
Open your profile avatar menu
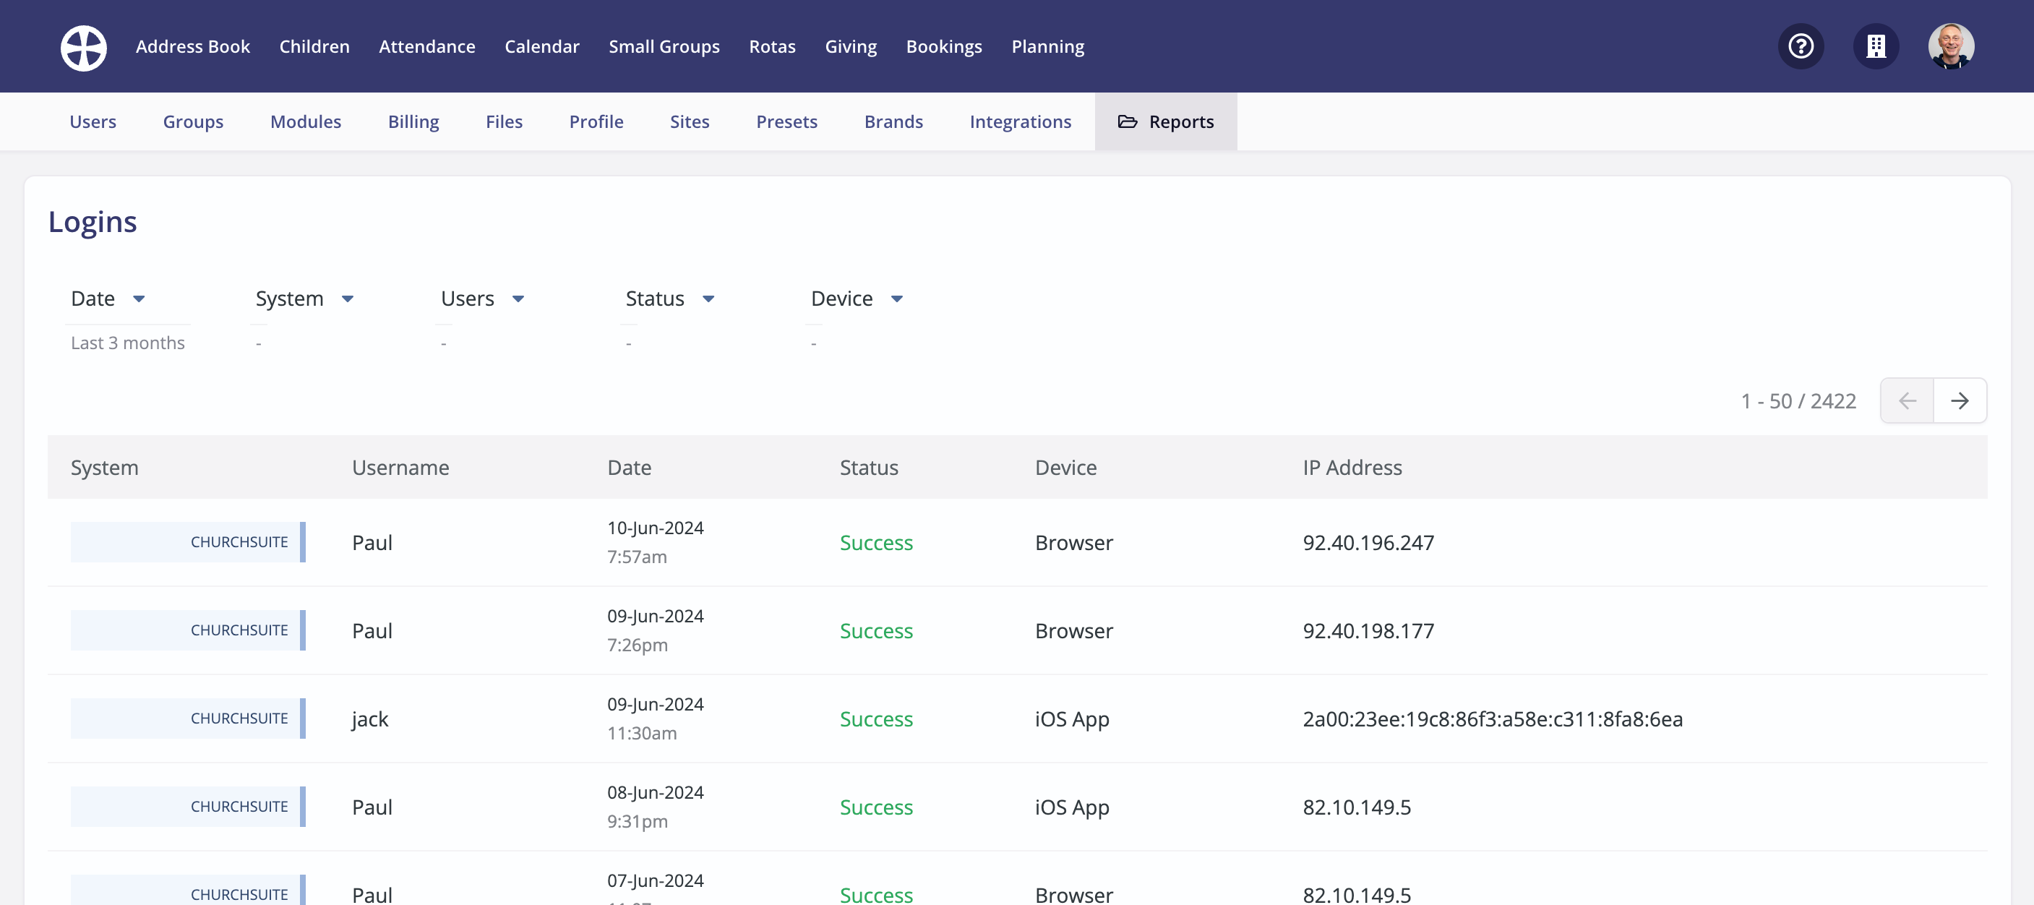pos(1950,46)
